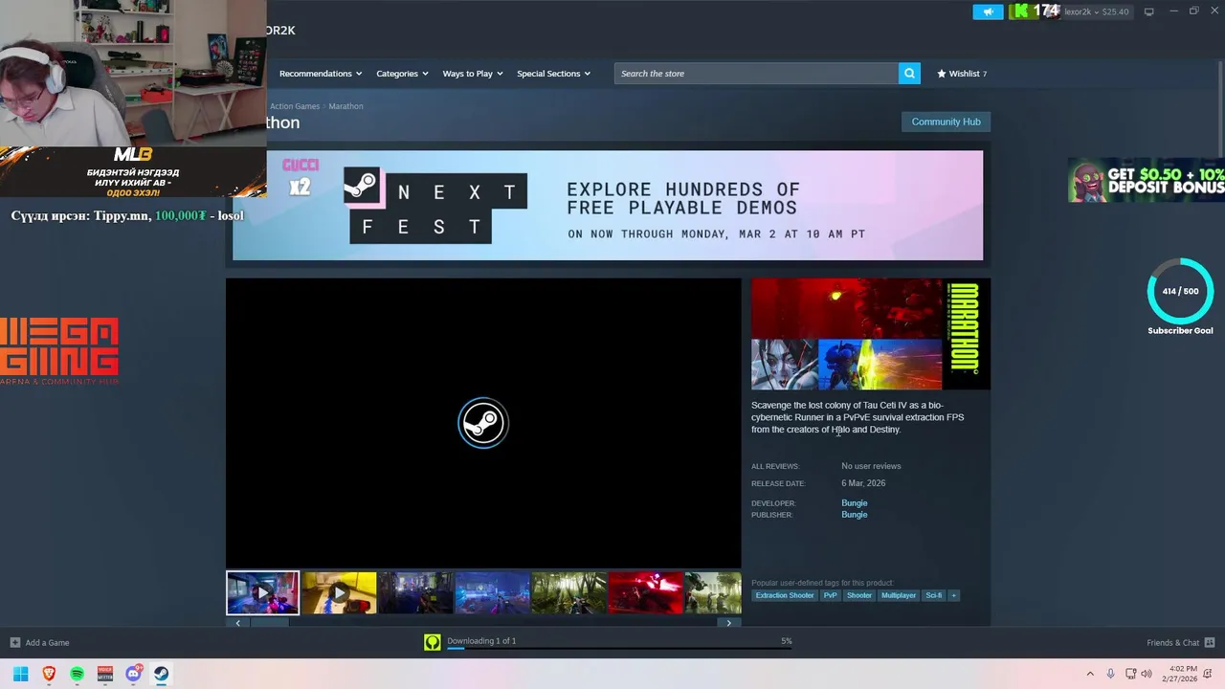Select the PvP tag
The image size is (1225, 689).
[830, 595]
